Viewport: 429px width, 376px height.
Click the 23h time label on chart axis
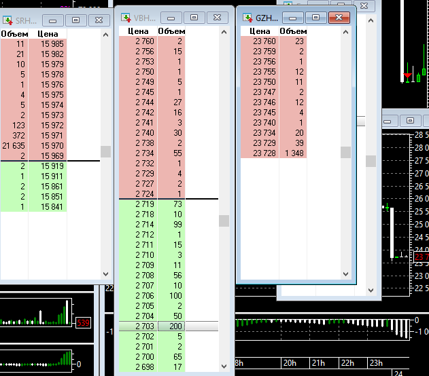[x=376, y=363]
